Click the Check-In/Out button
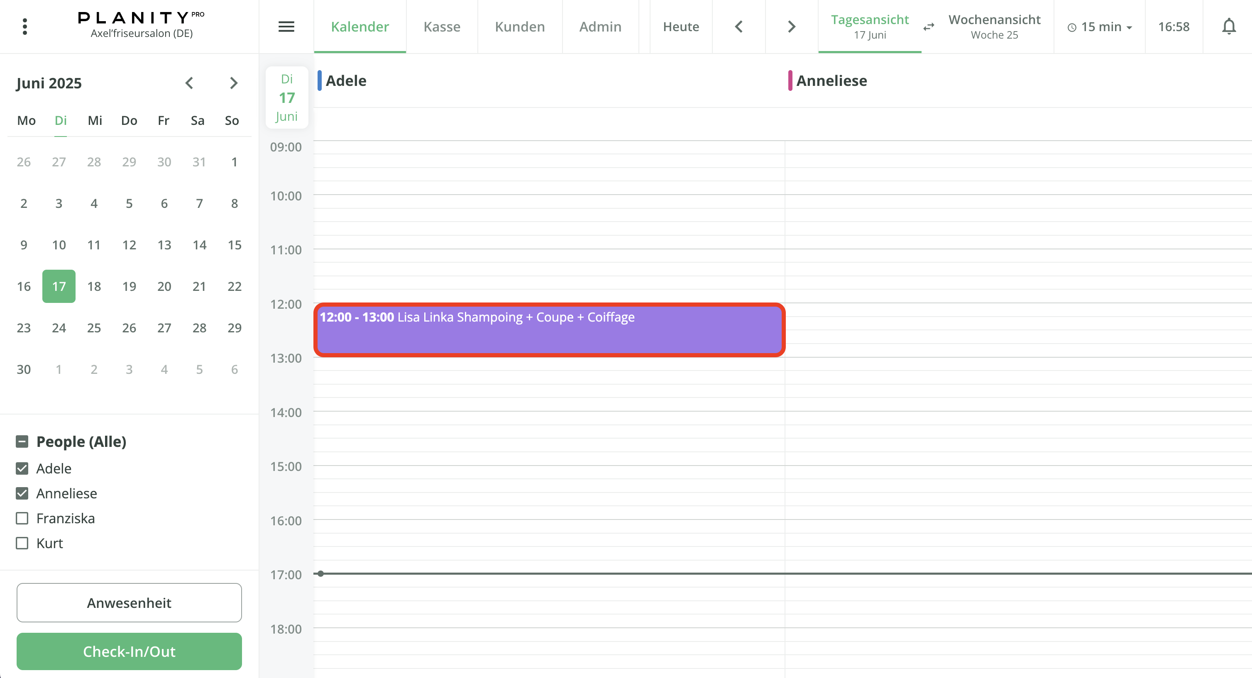This screenshot has width=1252, height=678. point(129,651)
